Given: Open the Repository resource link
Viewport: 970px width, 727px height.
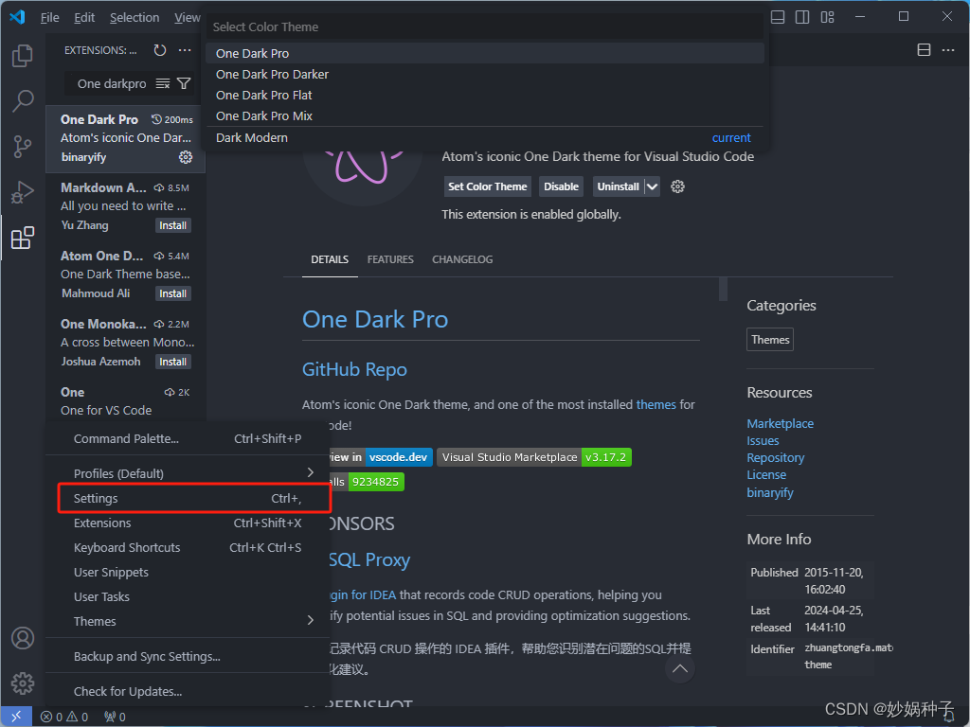Looking at the screenshot, I should [775, 458].
